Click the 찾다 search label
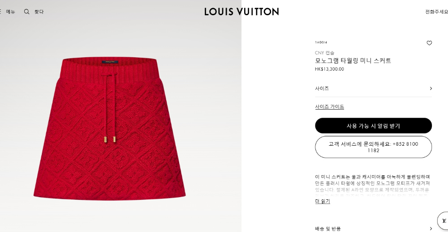The image size is (448, 232). tap(39, 12)
